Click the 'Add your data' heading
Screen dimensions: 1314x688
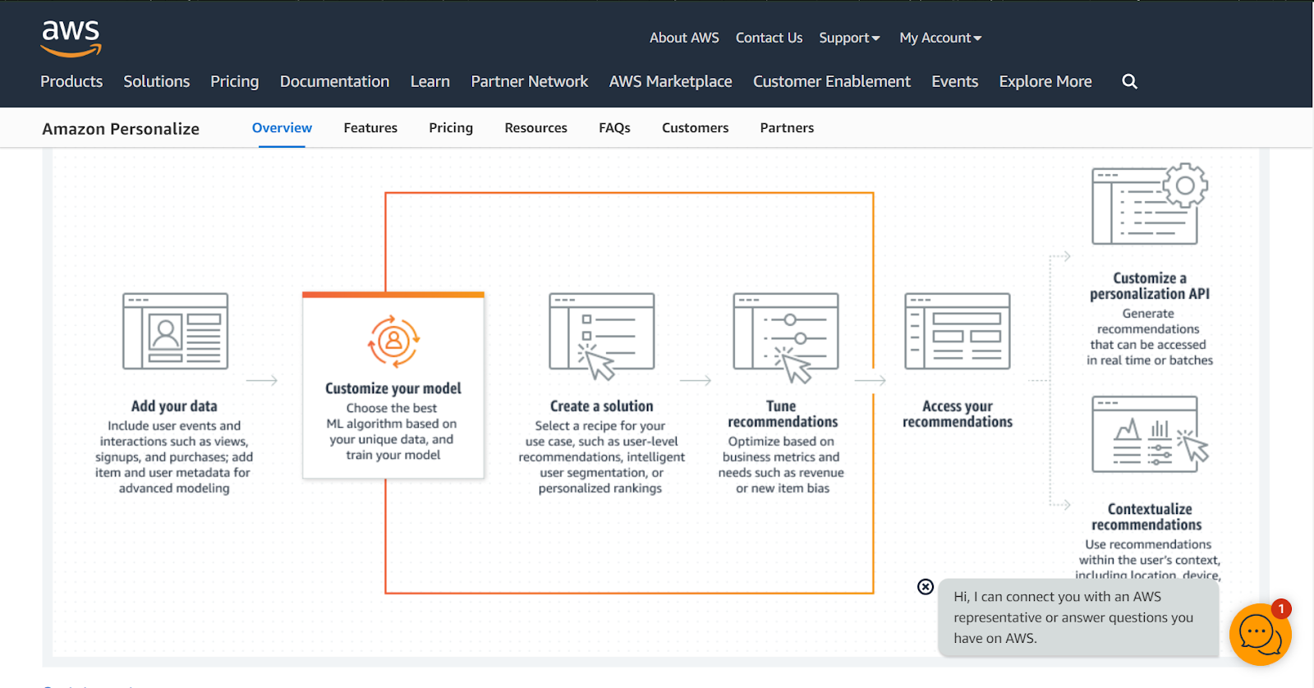click(x=174, y=406)
